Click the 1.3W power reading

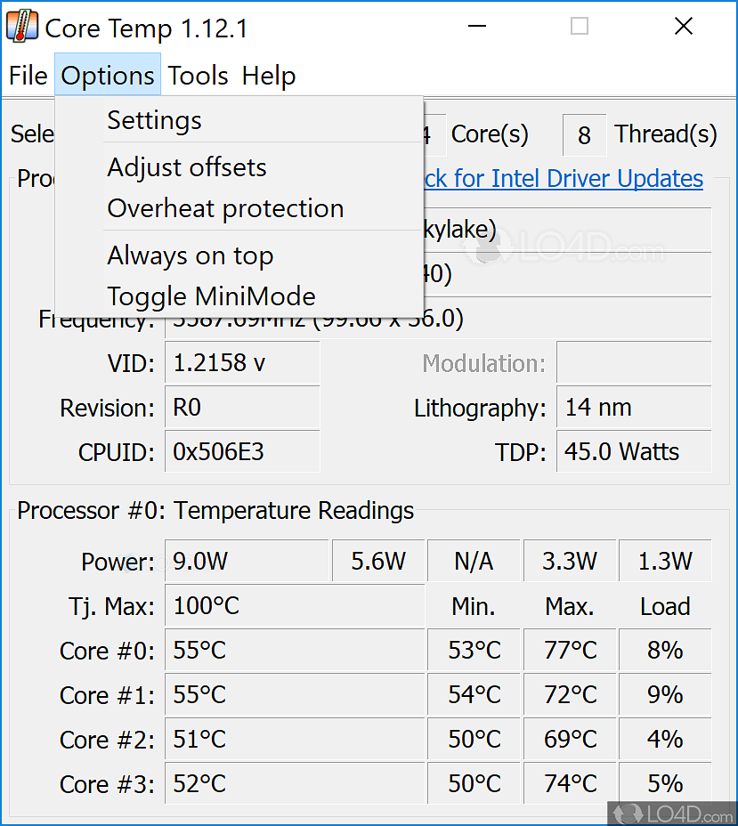[x=665, y=561]
